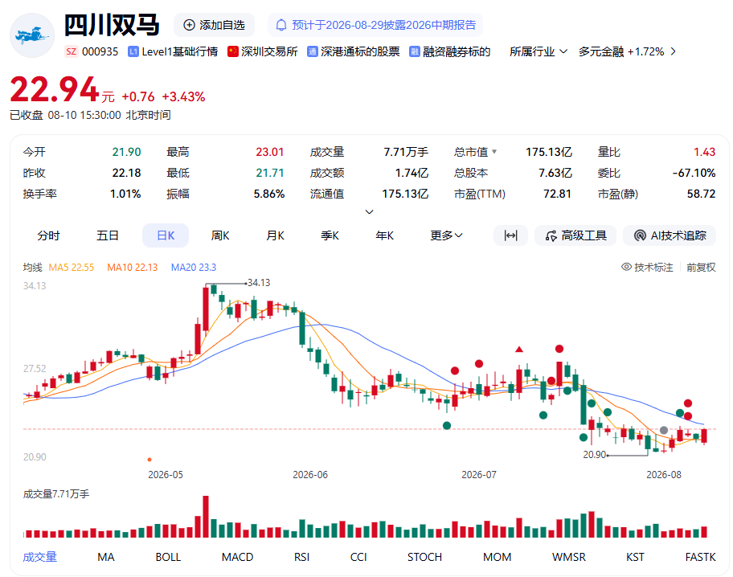
Task: Open AI技术追踪 button
Action: click(x=670, y=235)
